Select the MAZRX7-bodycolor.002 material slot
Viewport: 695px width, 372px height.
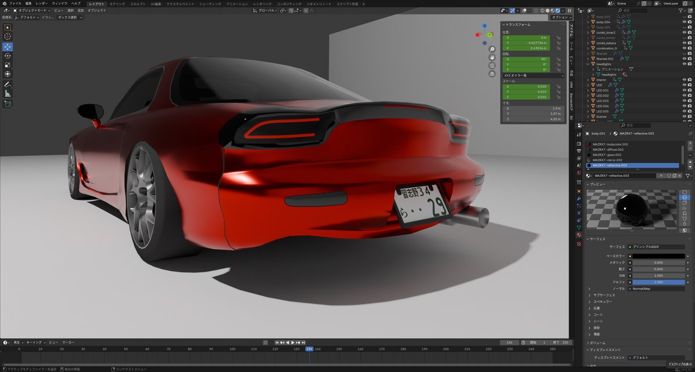click(x=632, y=144)
